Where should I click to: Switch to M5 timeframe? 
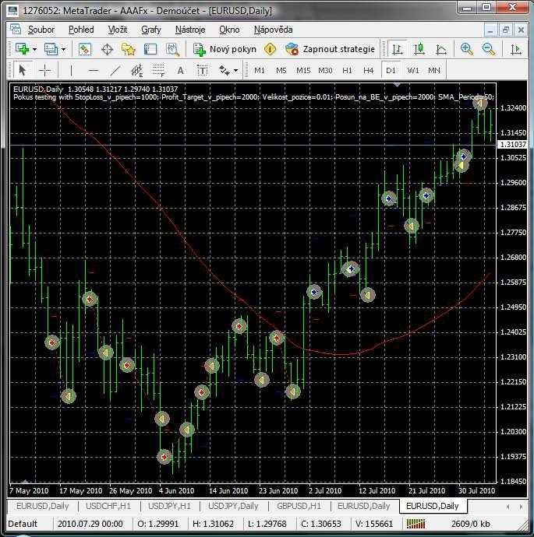(281, 70)
